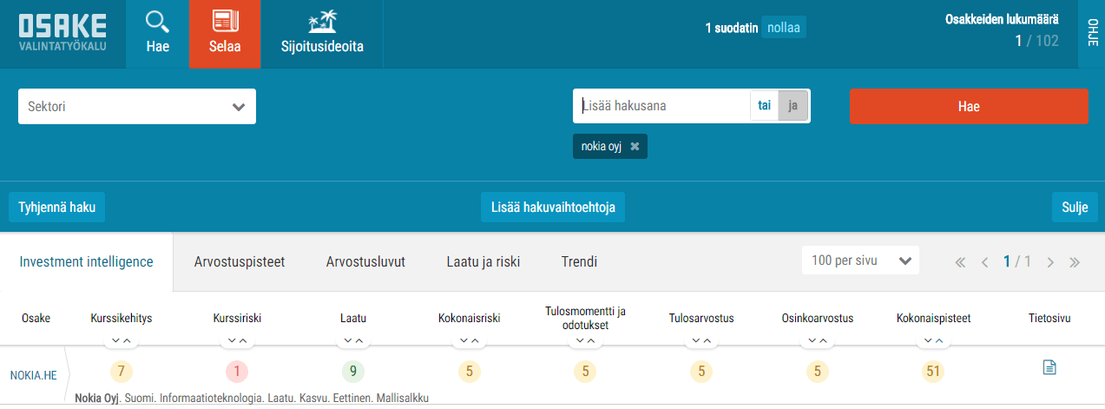Open the 100 per sivu dropdown
Viewport: 1105px width, 409px height.
pos(859,261)
